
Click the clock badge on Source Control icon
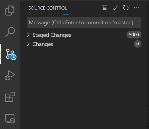(13, 57)
